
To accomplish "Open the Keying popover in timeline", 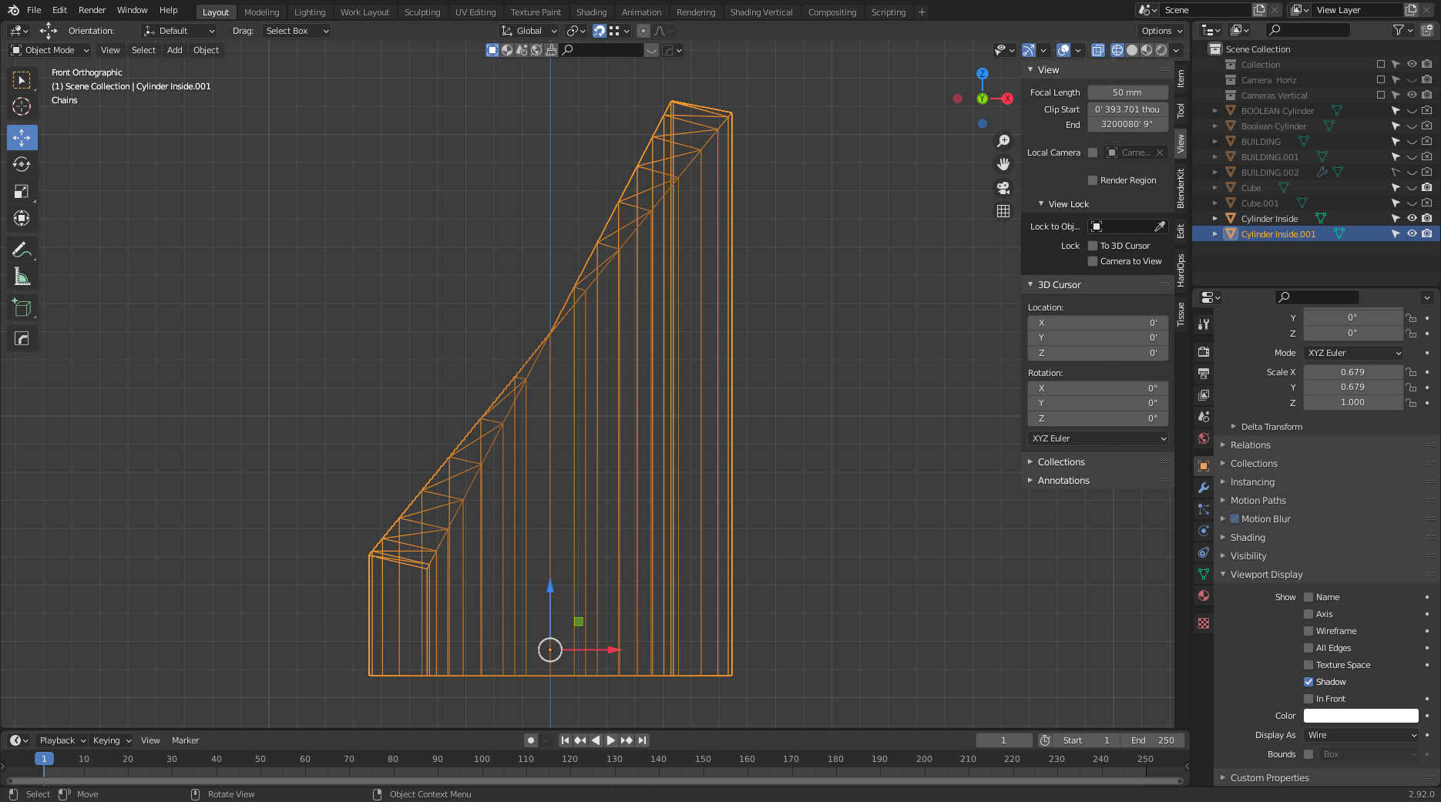I will point(112,740).
